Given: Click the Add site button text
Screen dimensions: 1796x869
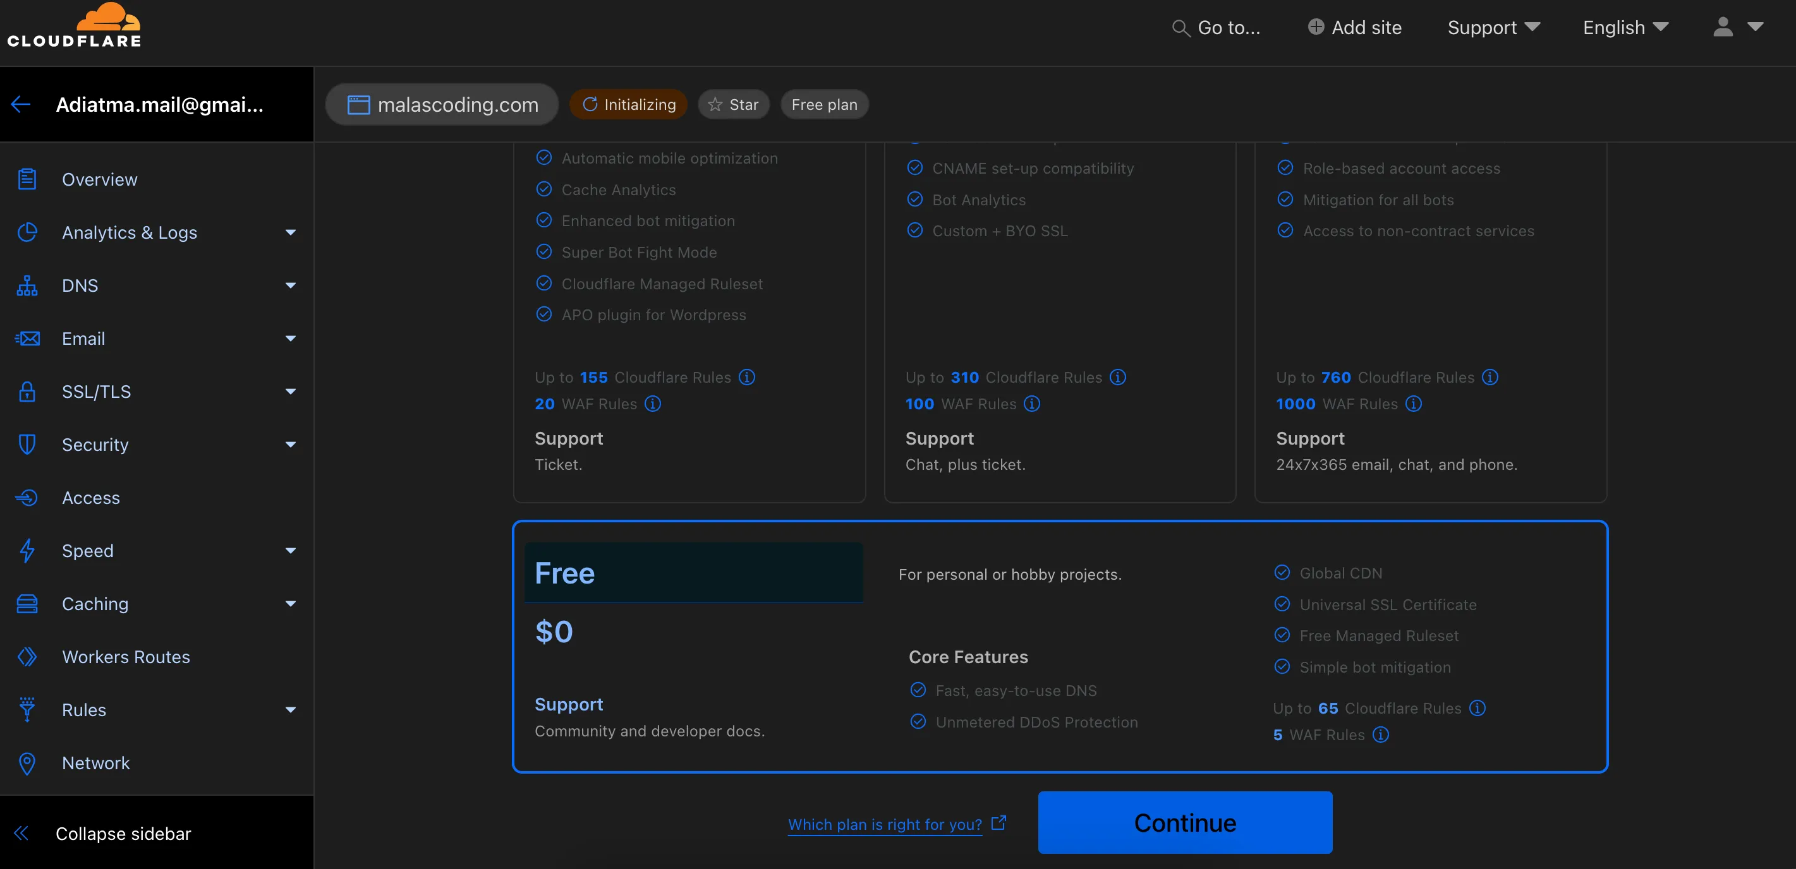Looking at the screenshot, I should pos(1366,27).
